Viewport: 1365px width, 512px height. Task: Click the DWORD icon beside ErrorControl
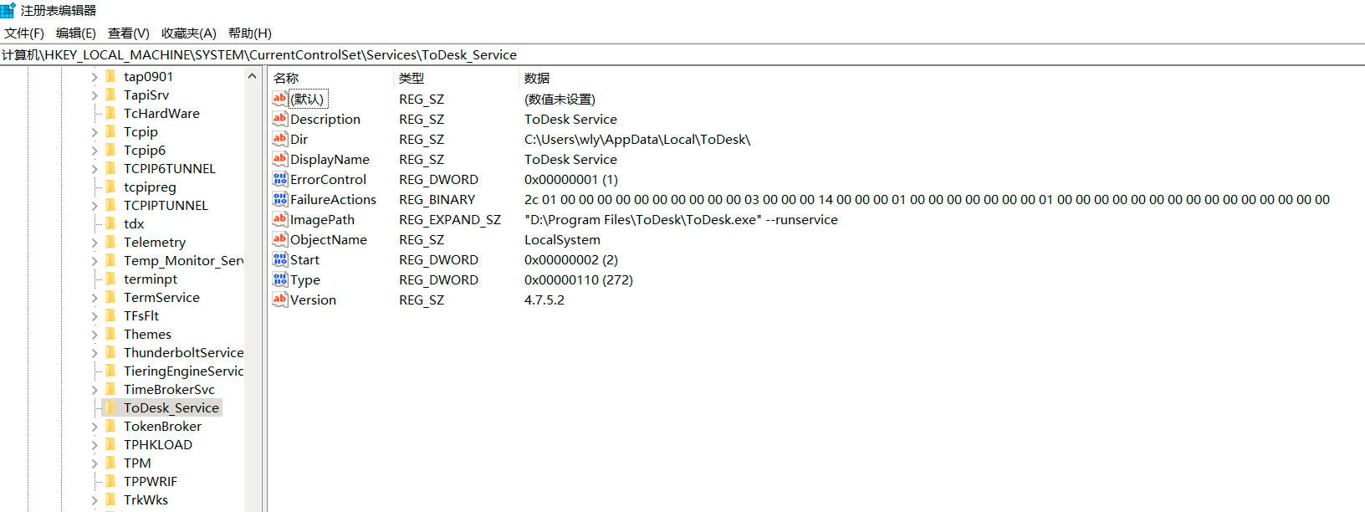279,179
